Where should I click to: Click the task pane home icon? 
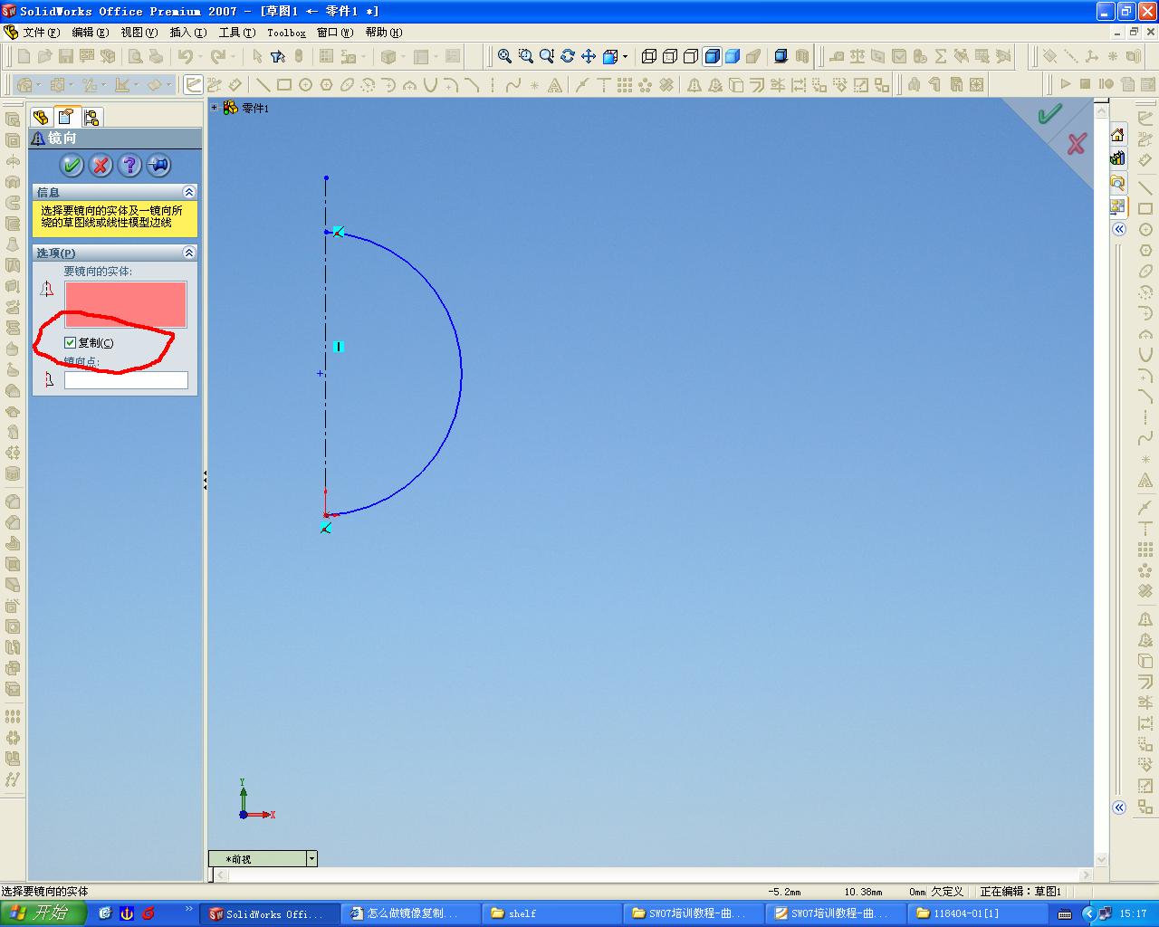(x=1118, y=135)
